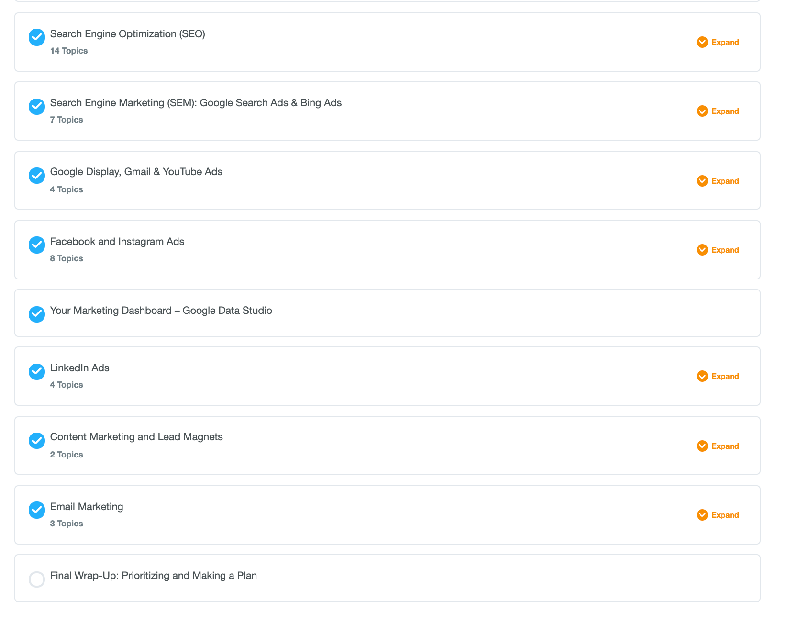Open Search Engine Marketing (SEM) lesson title

pyautogui.click(x=196, y=103)
